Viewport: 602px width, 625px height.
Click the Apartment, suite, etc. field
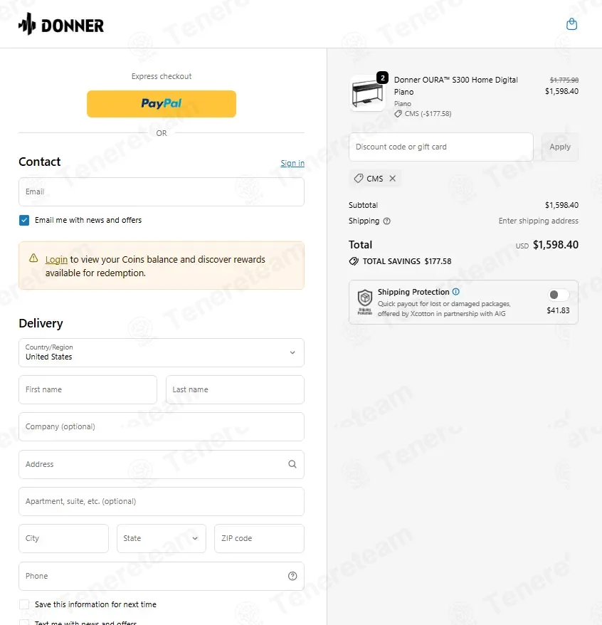162,501
